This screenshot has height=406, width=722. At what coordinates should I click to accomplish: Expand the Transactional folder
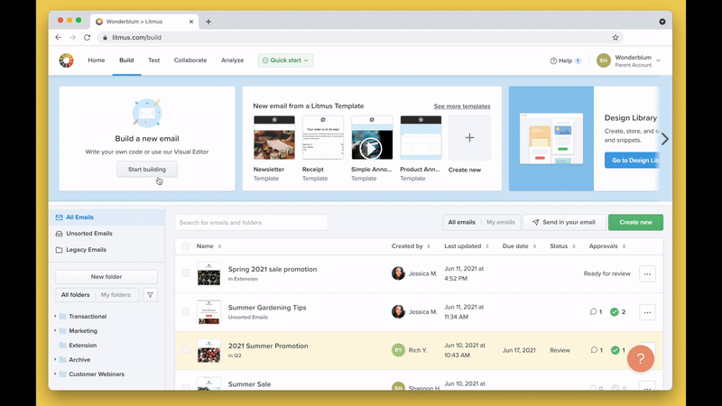click(x=56, y=317)
